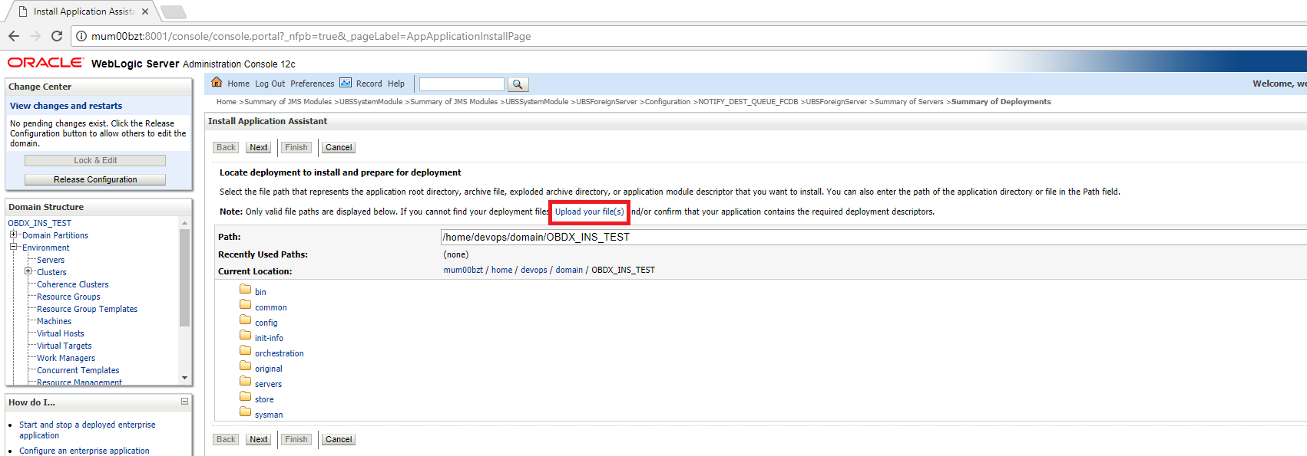Click the bottom Back button
This screenshot has width=1307, height=456.
click(x=226, y=439)
